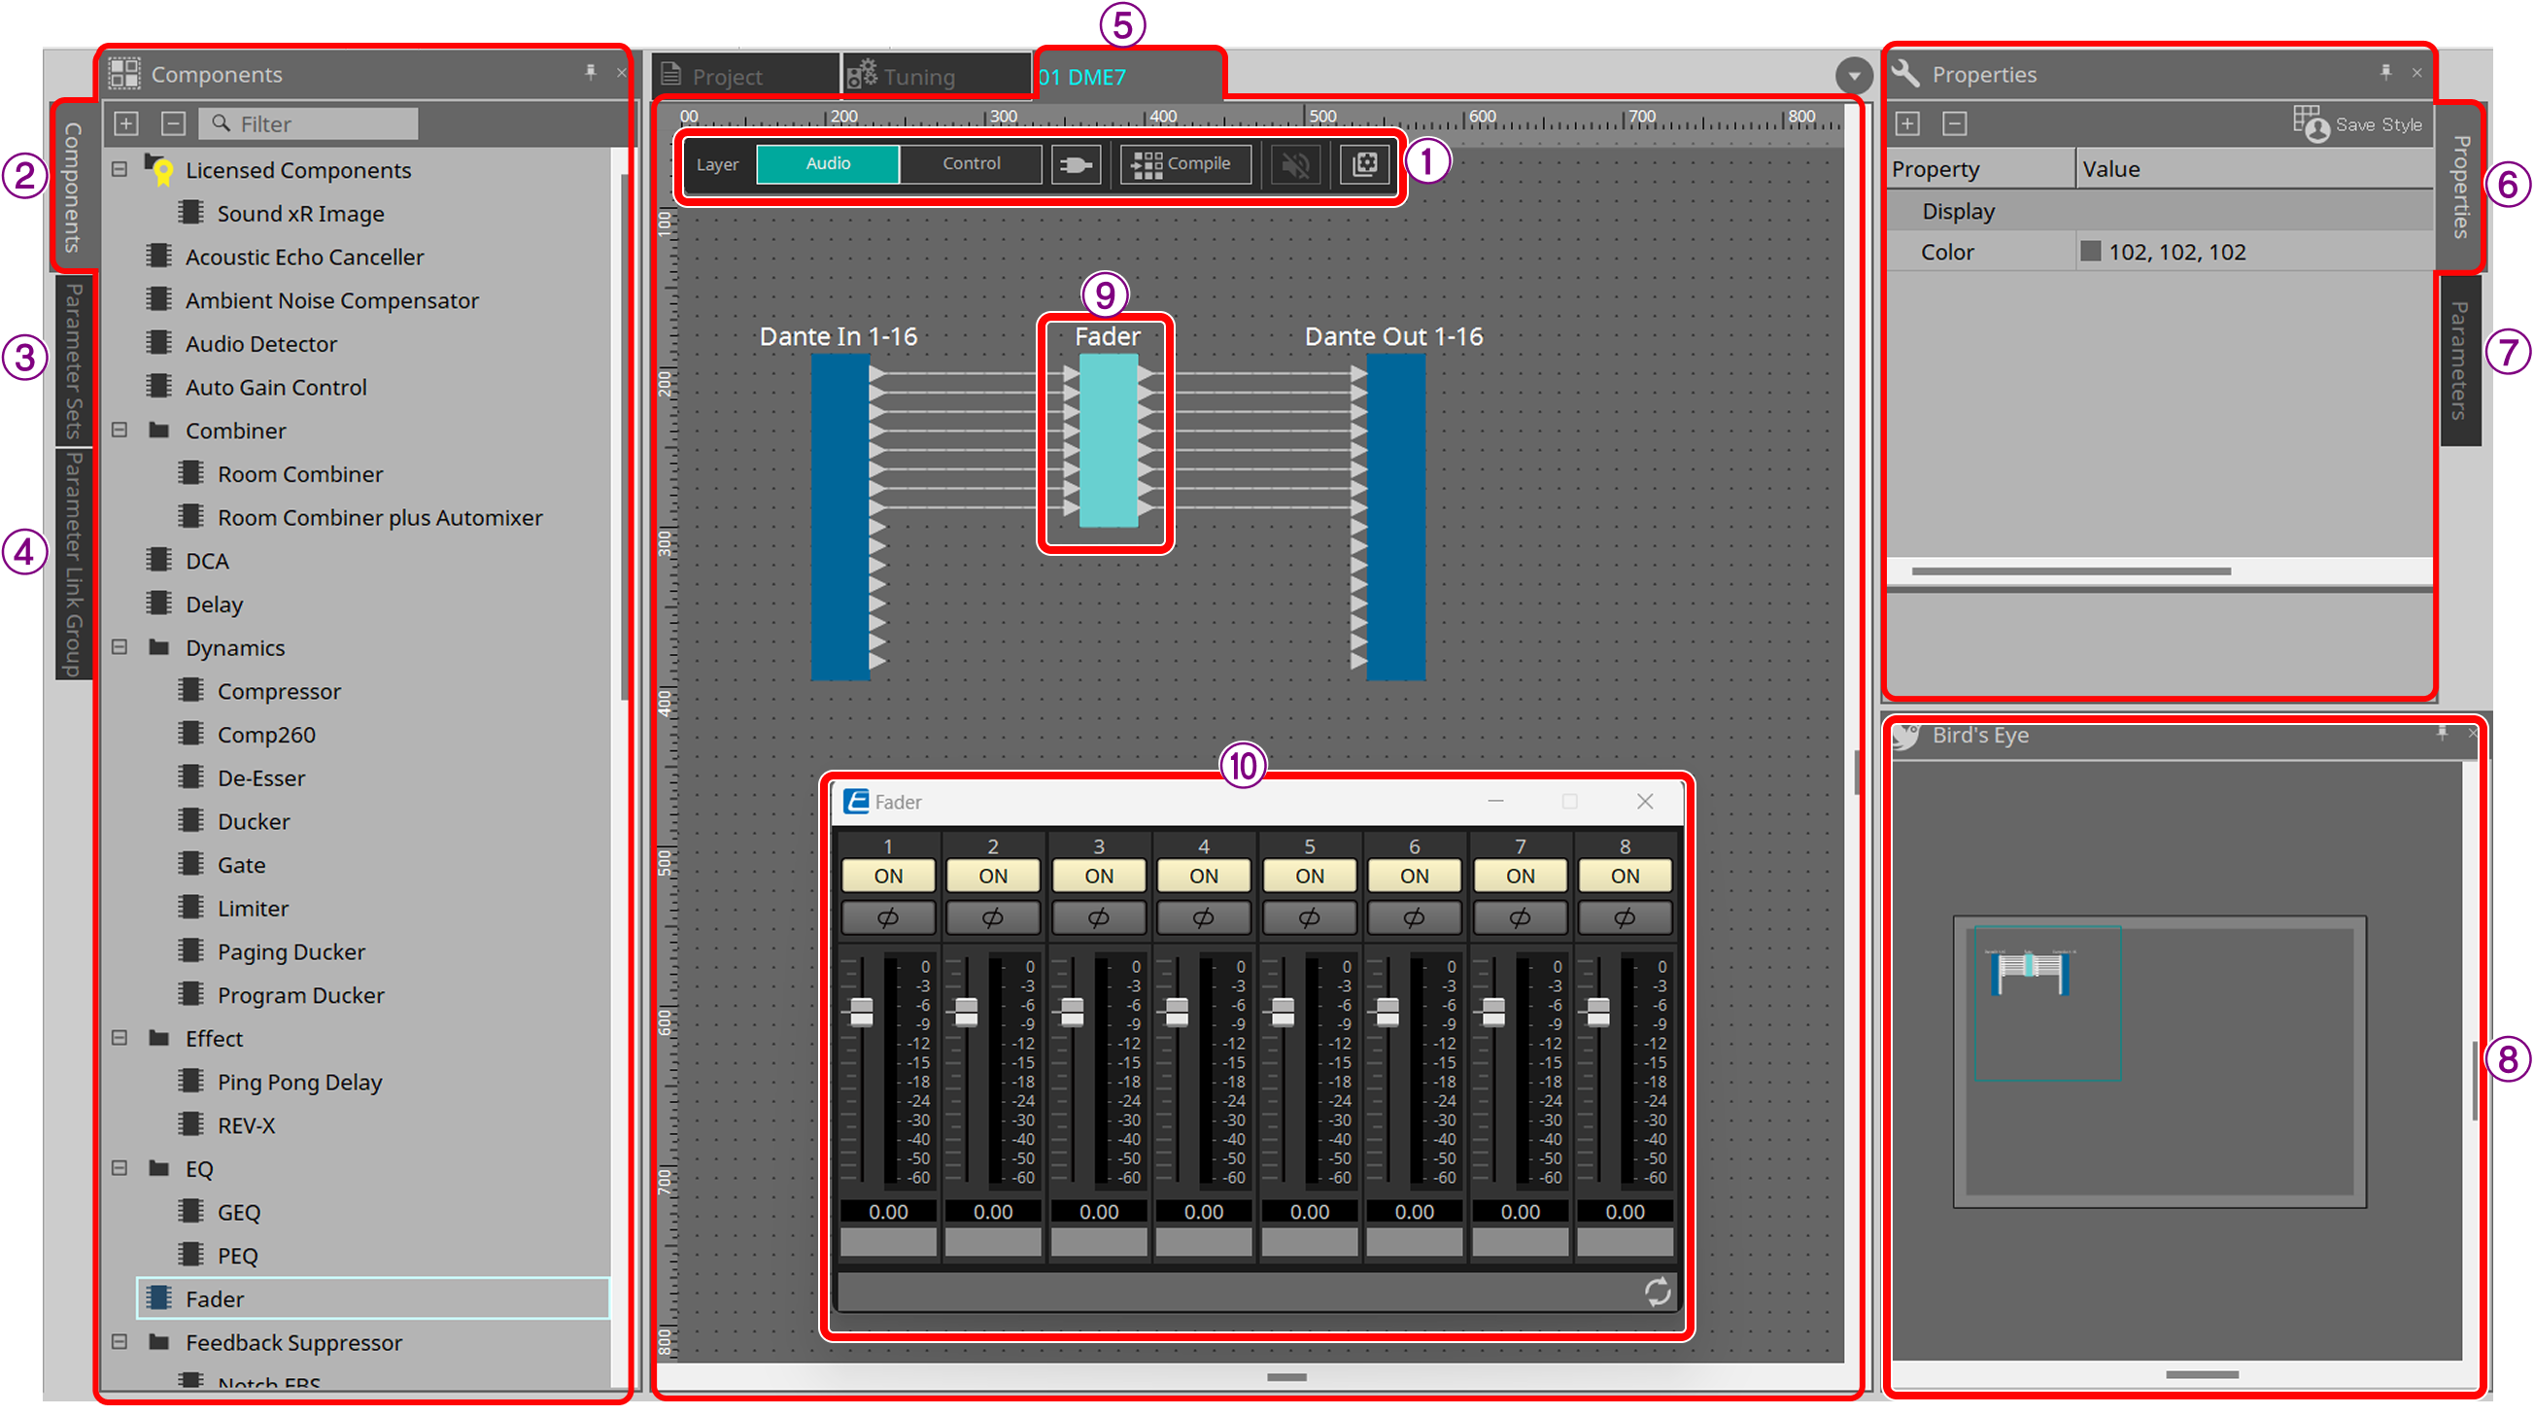Toggle channel 5 phase invert button
This screenshot has width=2534, height=1415.
click(1309, 917)
